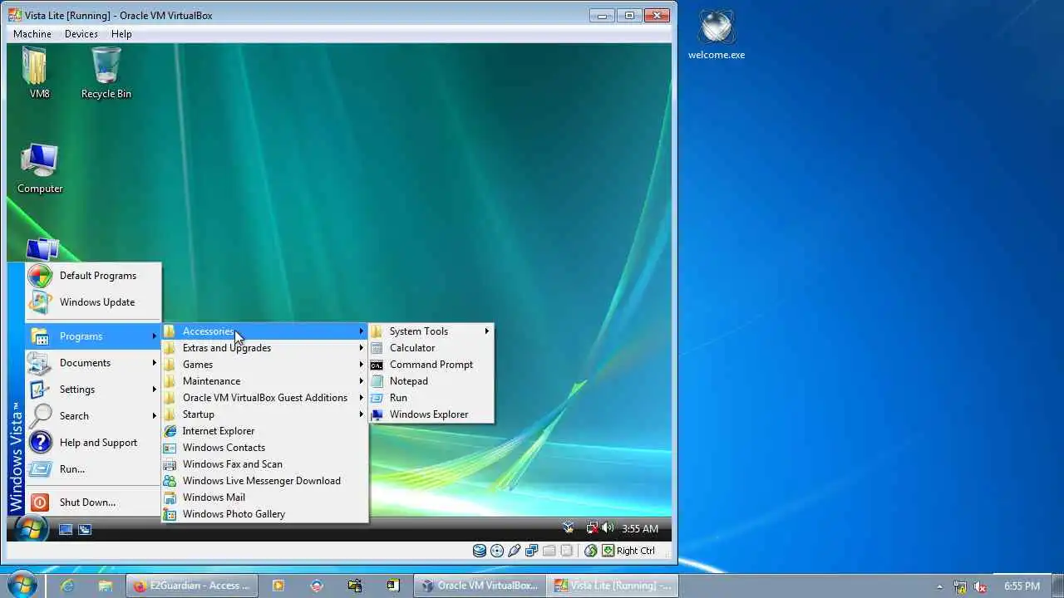Click the host network tray icon with warning
The height and width of the screenshot is (598, 1064).
click(960, 586)
